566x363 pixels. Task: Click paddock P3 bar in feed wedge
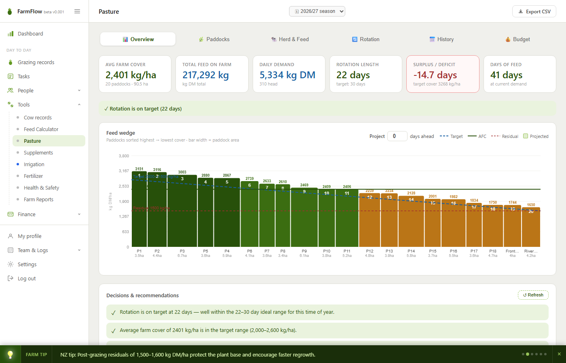tap(182, 211)
